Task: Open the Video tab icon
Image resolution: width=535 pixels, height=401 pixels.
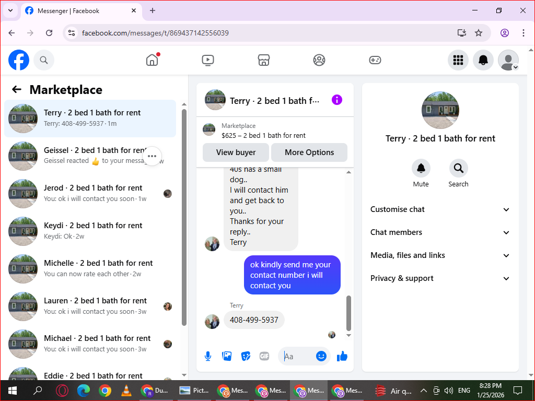Action: [x=208, y=61]
